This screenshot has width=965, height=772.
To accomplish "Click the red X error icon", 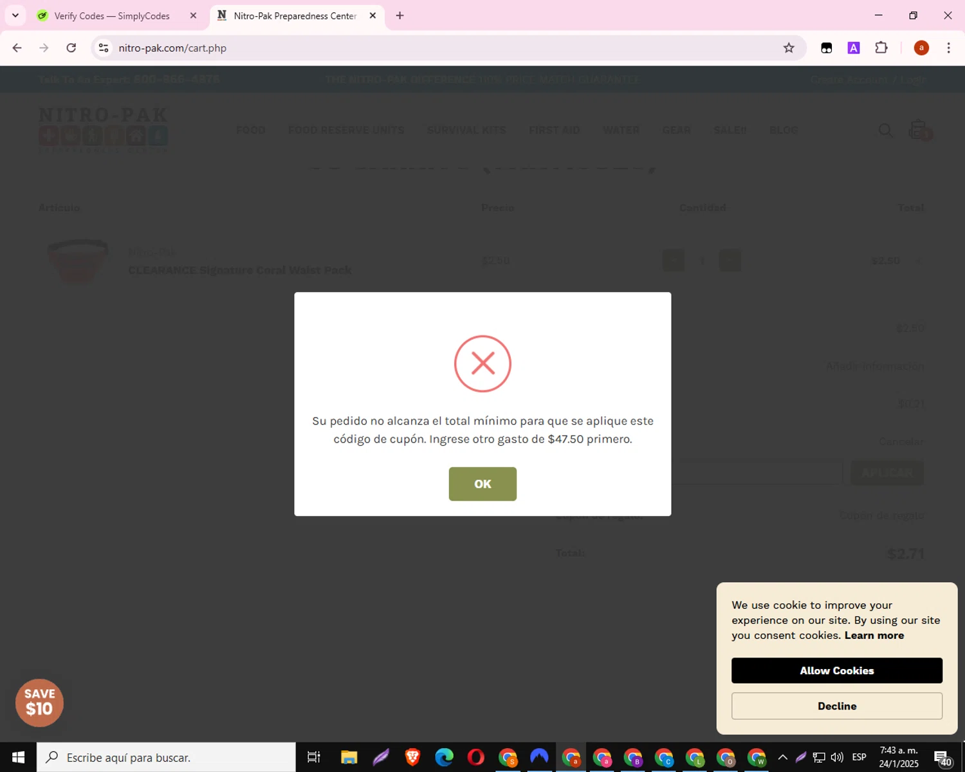I will 482,363.
